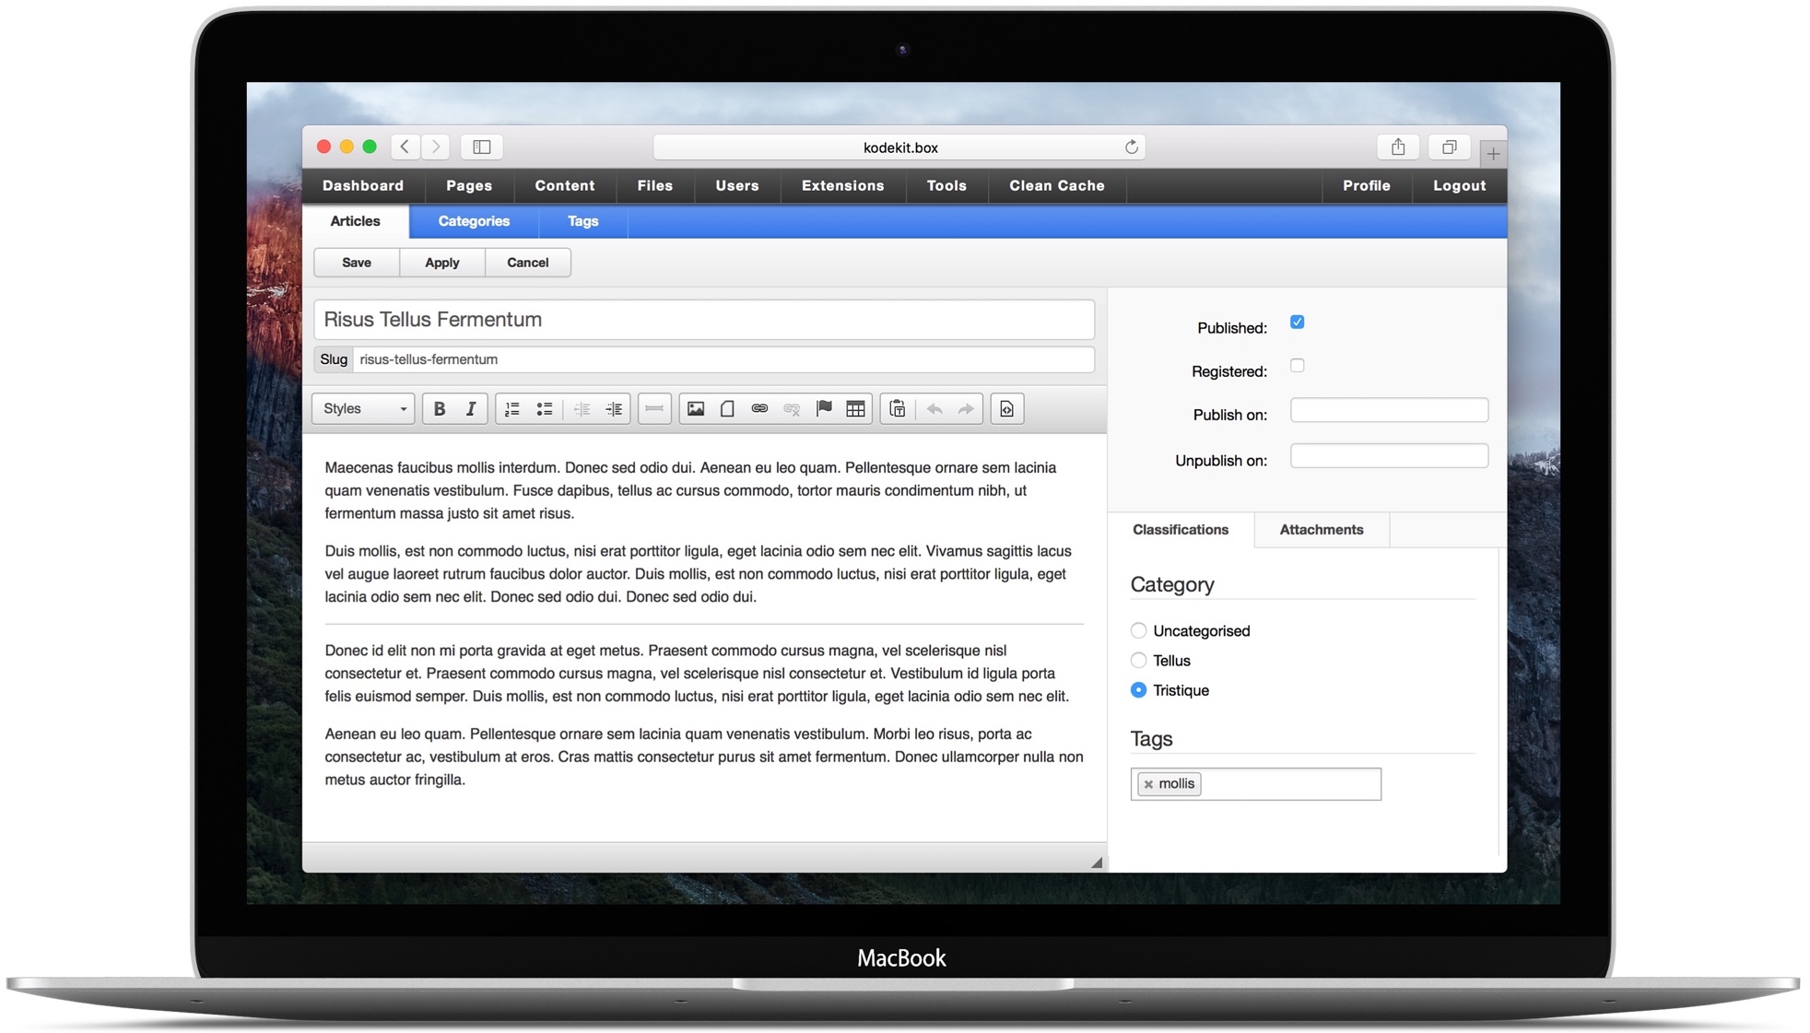Insert a bulleted list
The image size is (1810, 1033).
point(545,409)
